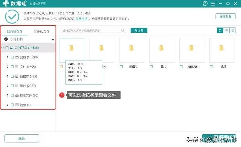Screen dimensions: 241x147
Task: Click the 图片 image icon in tree
Action: pos(17,86)
